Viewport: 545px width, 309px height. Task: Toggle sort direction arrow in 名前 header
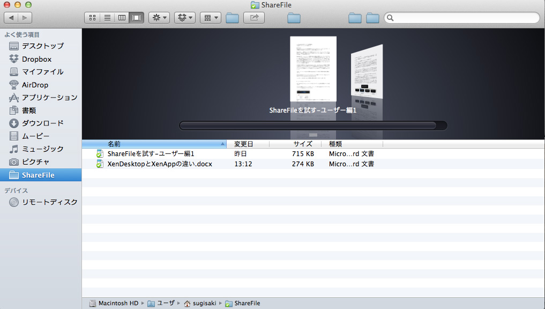coord(222,144)
